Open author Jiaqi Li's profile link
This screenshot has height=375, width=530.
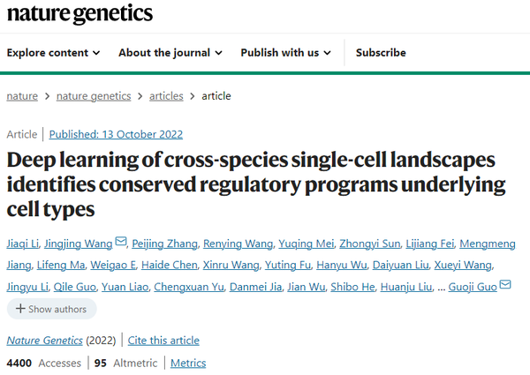click(x=23, y=244)
